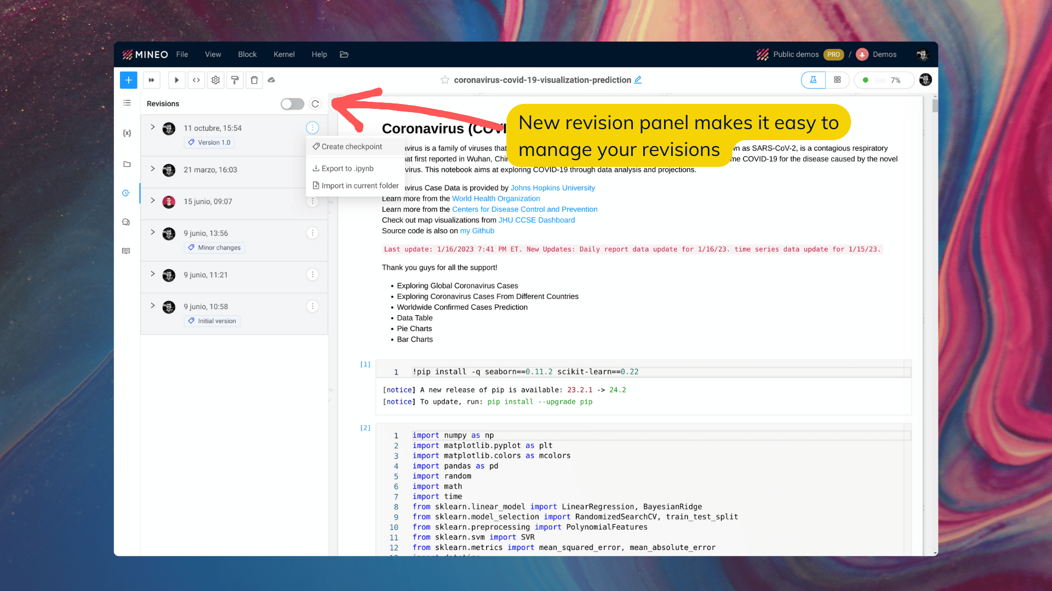Expand the 9 junio, 13:56 revision
The width and height of the screenshot is (1052, 591).
[153, 232]
